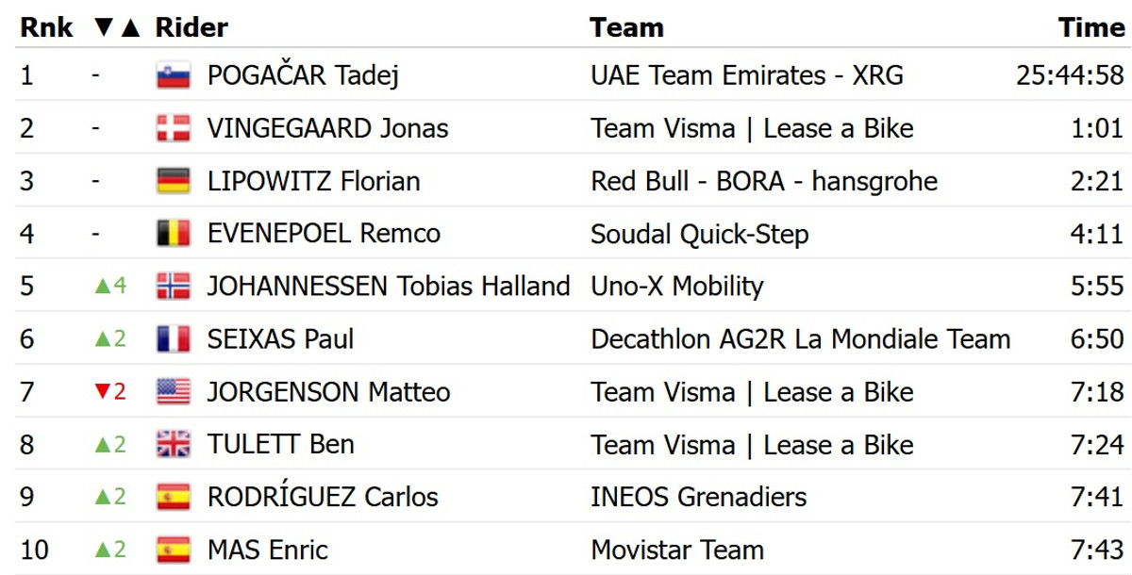Click the Slovenian flag beside Pogačar
1132x575 pixels.
click(x=174, y=75)
